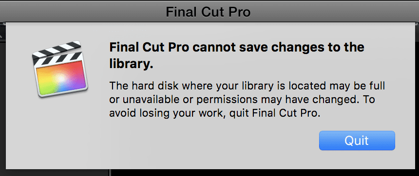This screenshot has height=176, width=419.
Task: Click the blue Quit button
Action: coord(357,141)
